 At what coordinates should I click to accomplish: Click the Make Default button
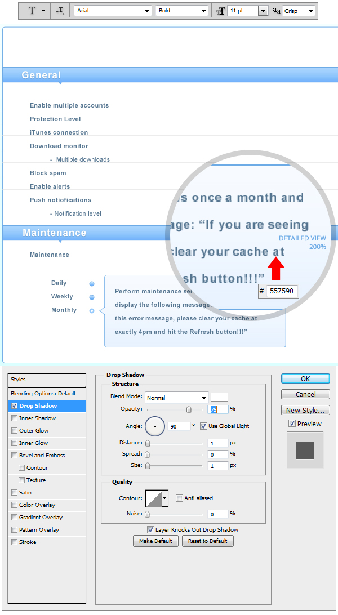click(x=156, y=541)
